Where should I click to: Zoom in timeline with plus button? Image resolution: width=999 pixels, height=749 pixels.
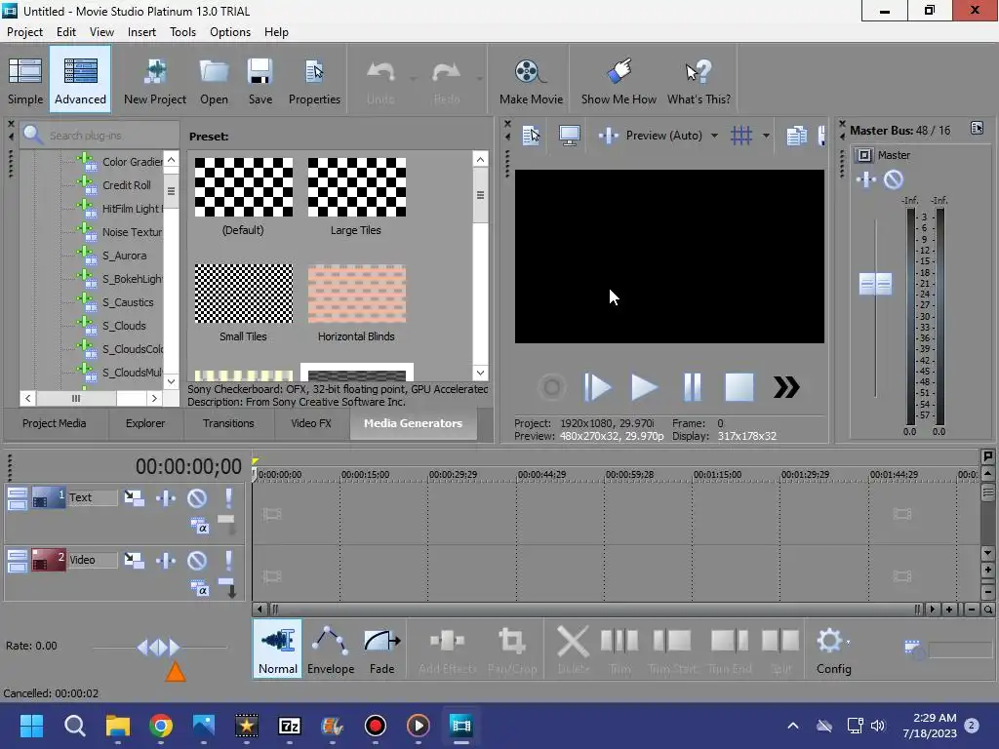948,610
